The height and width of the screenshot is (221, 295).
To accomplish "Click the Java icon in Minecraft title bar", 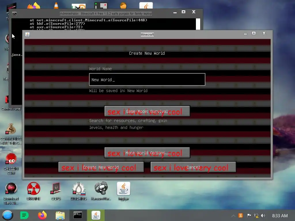I will (x=27, y=35).
